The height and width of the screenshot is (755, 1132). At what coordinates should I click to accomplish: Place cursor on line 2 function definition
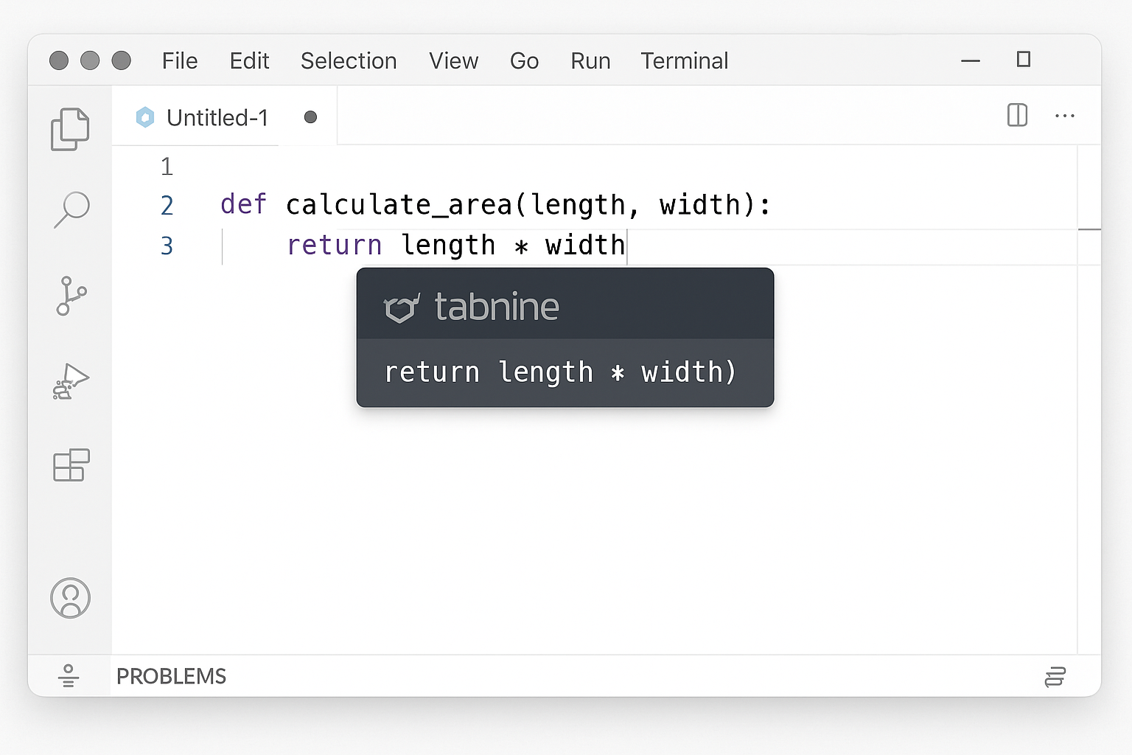(x=494, y=205)
